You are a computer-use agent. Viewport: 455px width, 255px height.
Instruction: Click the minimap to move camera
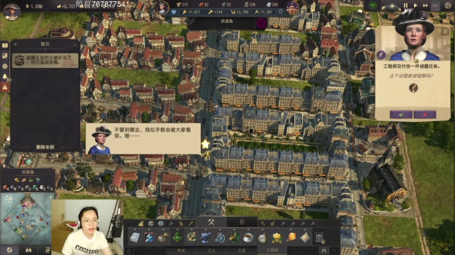pos(27,219)
